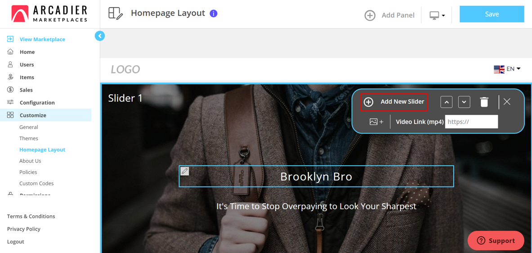Click the View Marketplace icon
Viewport: 532px width, 253px height.
(10, 40)
